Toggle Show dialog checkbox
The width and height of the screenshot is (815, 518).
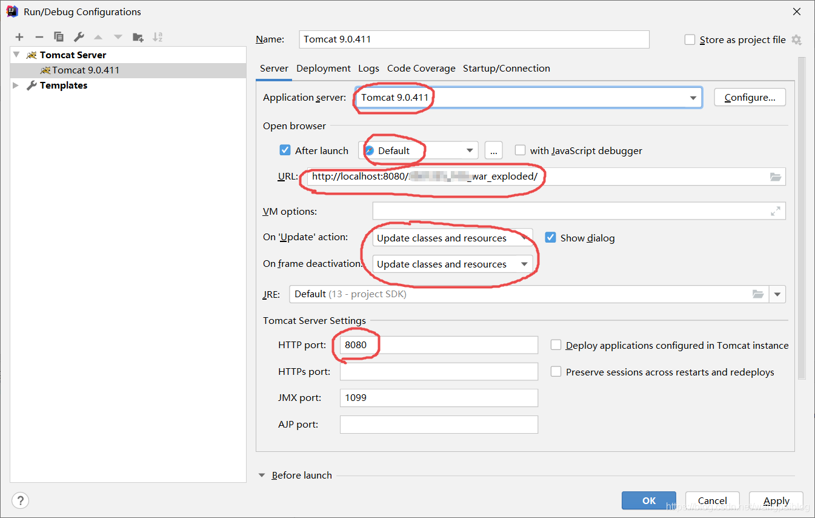point(550,237)
